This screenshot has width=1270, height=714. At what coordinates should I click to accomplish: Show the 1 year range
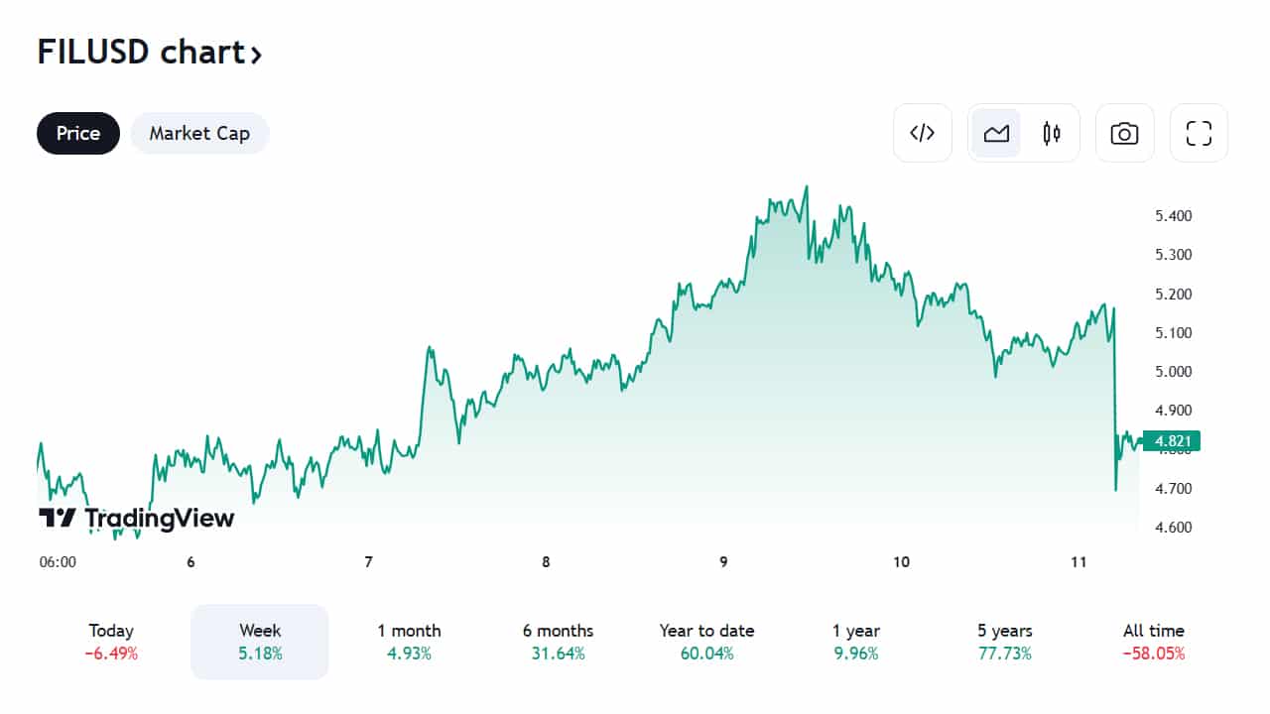pyautogui.click(x=856, y=642)
